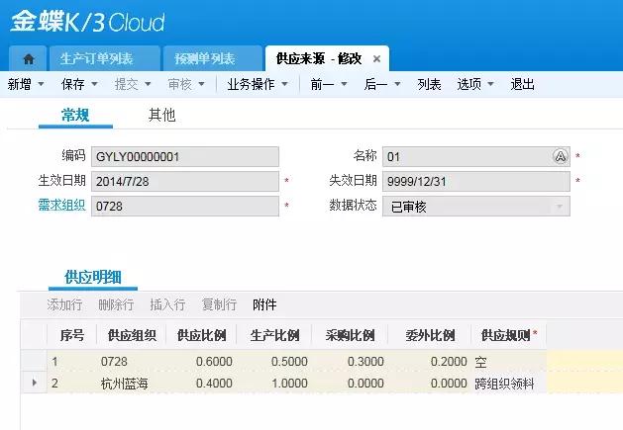The width and height of the screenshot is (623, 430).
Task: Open the 数据状态 dropdown
Action: pos(476,207)
